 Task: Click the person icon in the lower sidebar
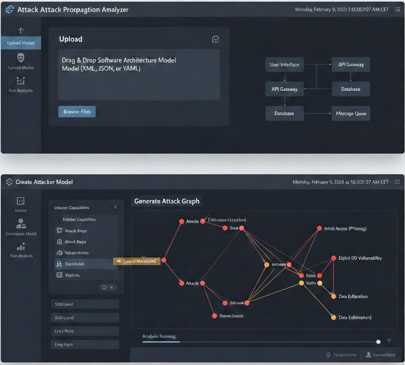coord(21,223)
